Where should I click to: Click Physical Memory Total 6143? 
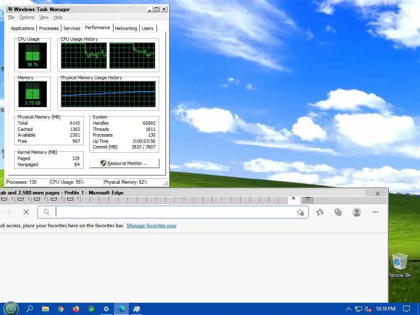[75, 123]
